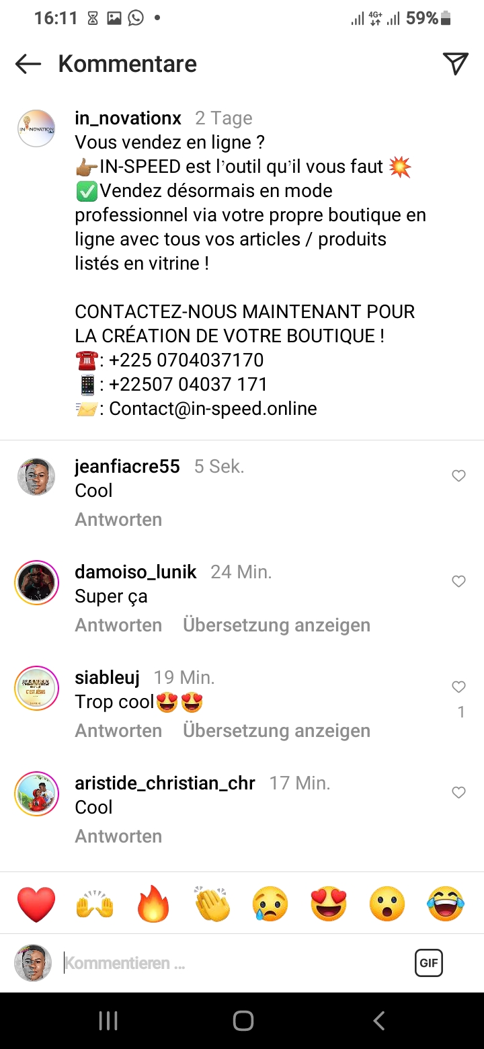Screen dimensions: 484x1049
Task: Open the share paper plane icon
Action: [455, 63]
